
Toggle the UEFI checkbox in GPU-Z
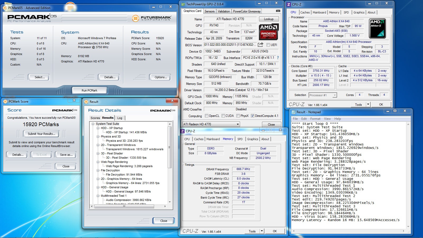coord(268,45)
